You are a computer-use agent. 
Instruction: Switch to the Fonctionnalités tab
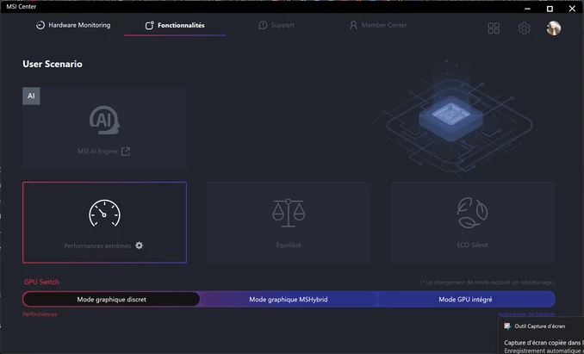(x=175, y=25)
